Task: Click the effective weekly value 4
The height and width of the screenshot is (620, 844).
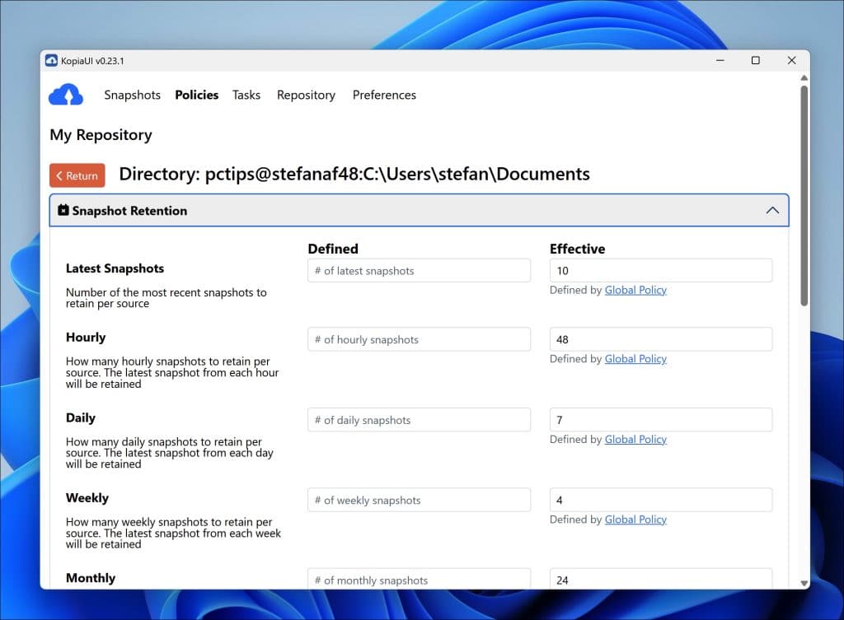Action: (x=661, y=500)
